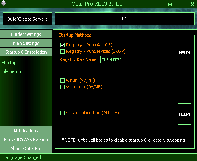Enable Registry - RunServices (2k/XP) option
Viewport: 197px width, 161px height.
click(x=62, y=51)
